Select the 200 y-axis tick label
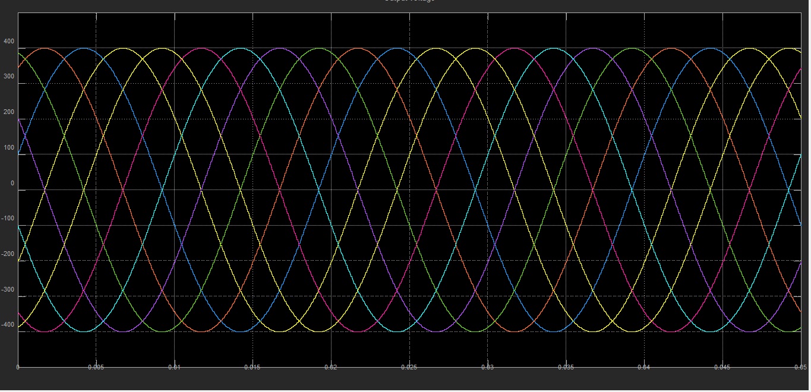Image resolution: width=811 pixels, height=392 pixels. pyautogui.click(x=9, y=112)
